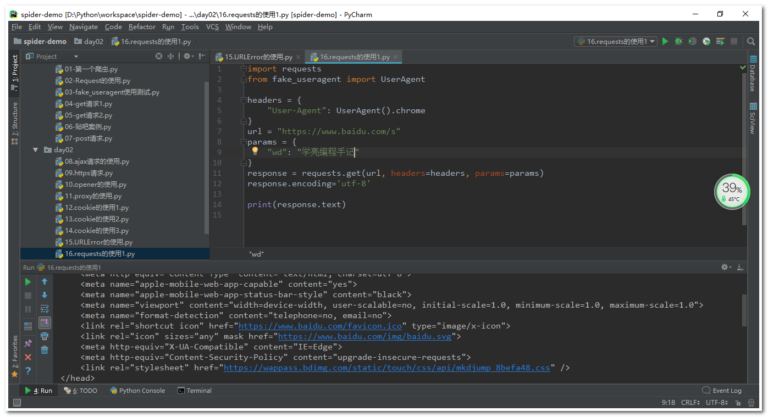Print the Run console output
Image resolution: width=768 pixels, height=417 pixels.
(45, 336)
